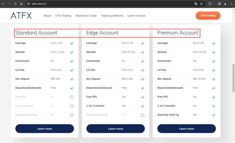Bookmark this page with the star icon
The height and width of the screenshot is (143, 235).
[202, 4]
